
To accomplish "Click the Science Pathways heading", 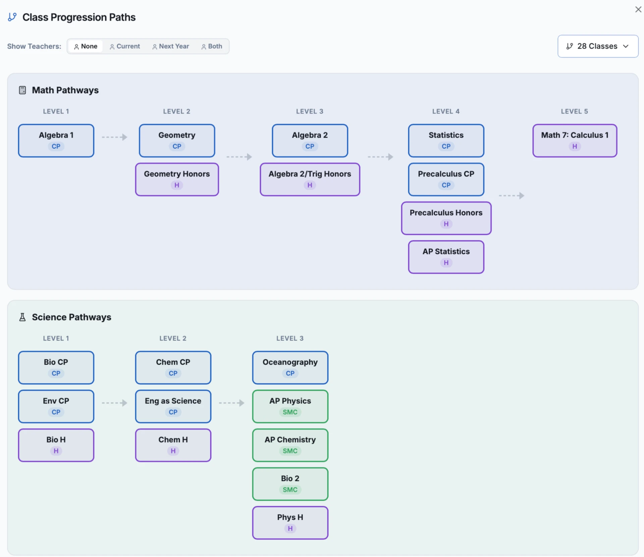I will [71, 317].
